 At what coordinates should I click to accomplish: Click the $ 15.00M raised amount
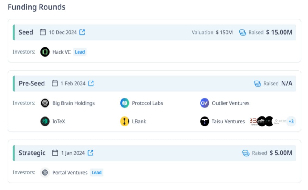click(x=279, y=33)
